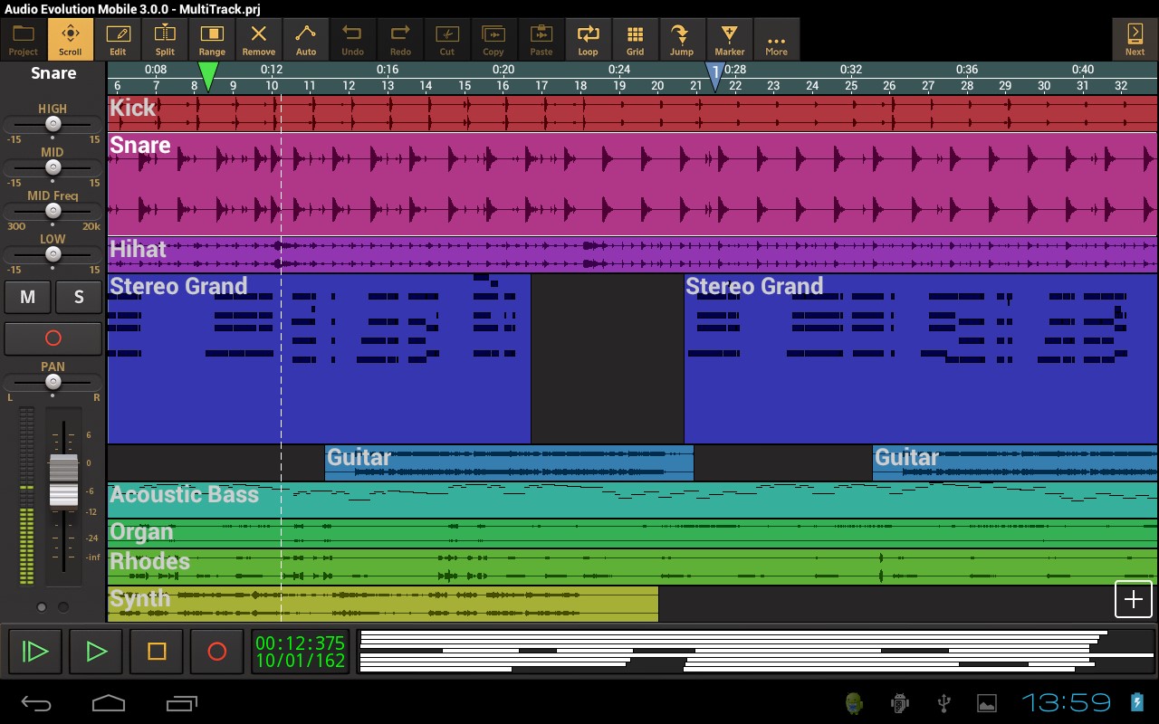Paste the copied clip

(x=541, y=39)
